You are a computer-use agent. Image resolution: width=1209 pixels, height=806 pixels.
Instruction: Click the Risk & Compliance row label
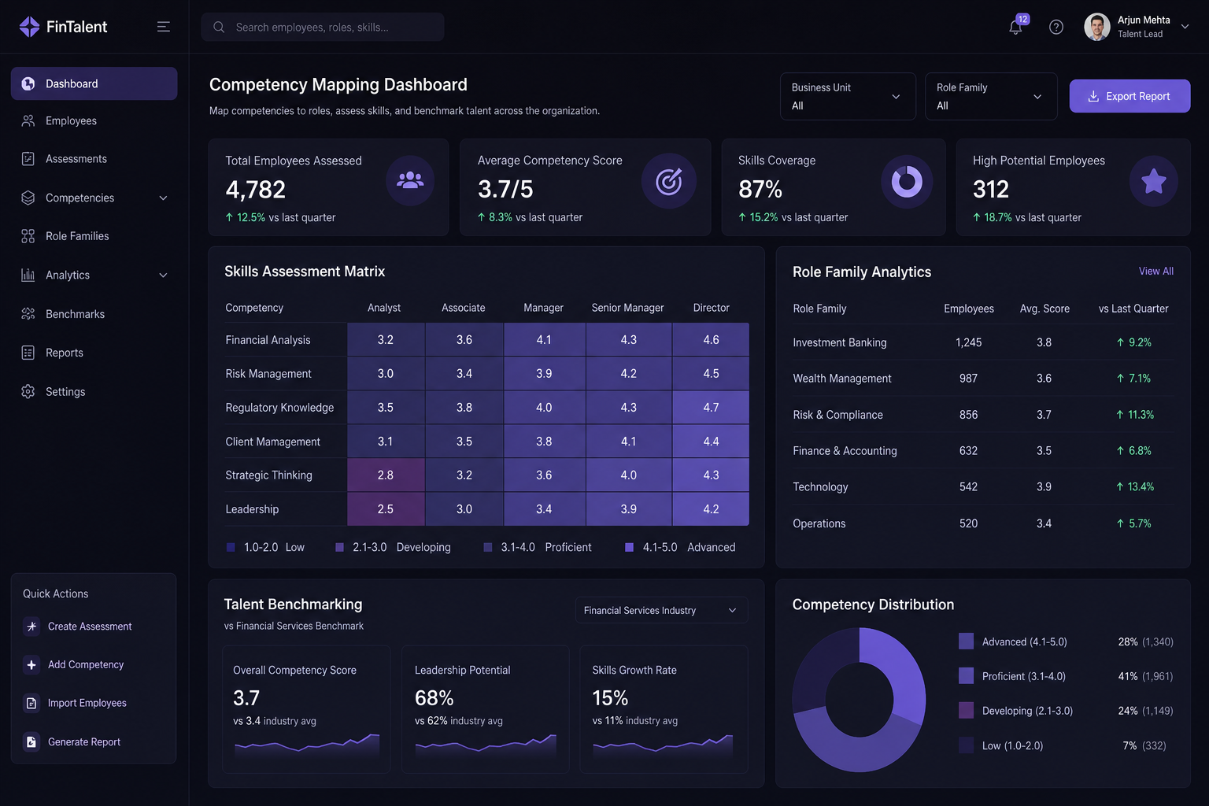tap(837, 415)
